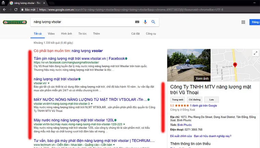Viewport: 260px width, 148px height.
Task: Click the Lưu save button
Action: pyautogui.click(x=211, y=99)
